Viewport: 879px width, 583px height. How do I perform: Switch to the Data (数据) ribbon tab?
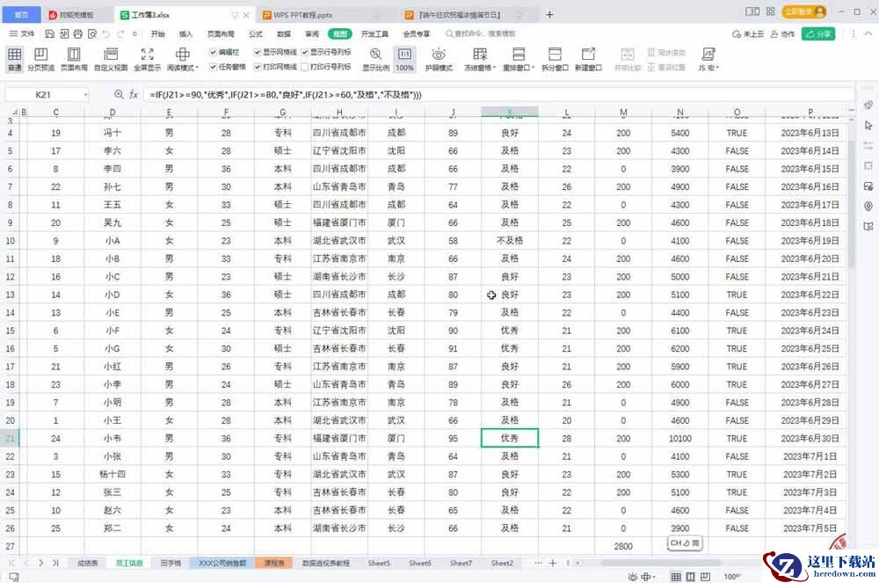(x=284, y=34)
